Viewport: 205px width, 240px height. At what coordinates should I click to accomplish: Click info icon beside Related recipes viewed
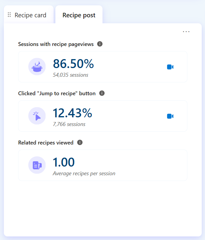coord(80,142)
